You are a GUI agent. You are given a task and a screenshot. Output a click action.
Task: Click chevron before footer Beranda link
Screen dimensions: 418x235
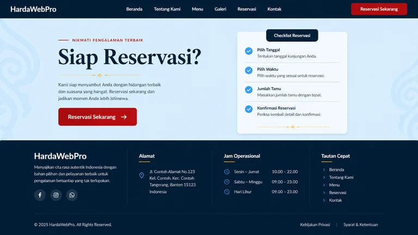(324, 170)
